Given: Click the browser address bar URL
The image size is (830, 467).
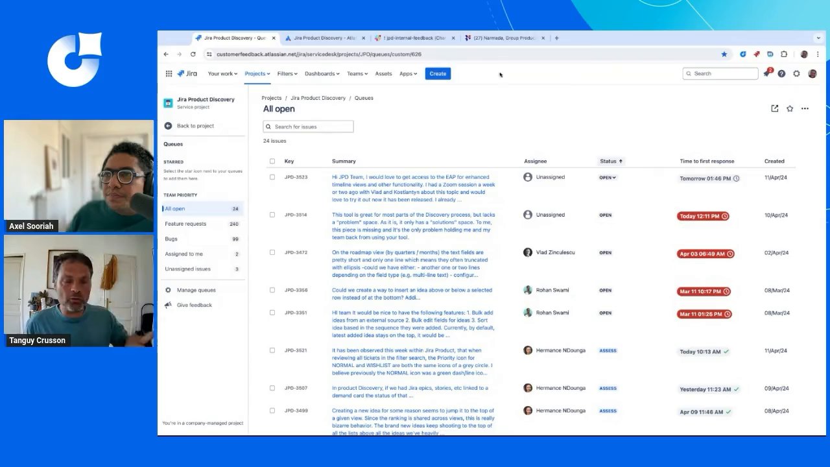Looking at the screenshot, I should (x=319, y=54).
